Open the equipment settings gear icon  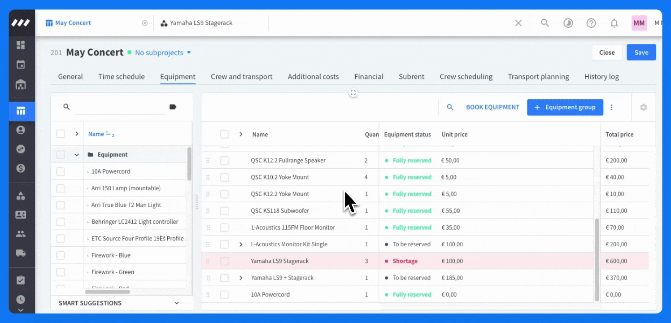[x=644, y=107]
